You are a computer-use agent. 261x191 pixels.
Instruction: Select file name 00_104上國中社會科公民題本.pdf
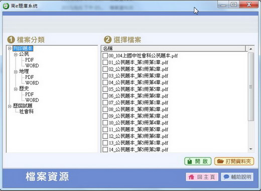click(143, 55)
